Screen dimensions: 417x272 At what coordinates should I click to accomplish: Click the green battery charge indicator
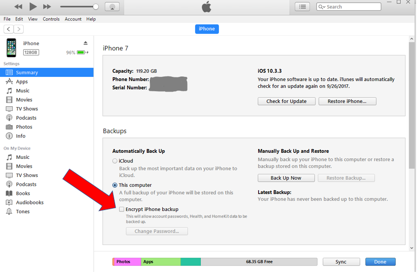click(82, 52)
